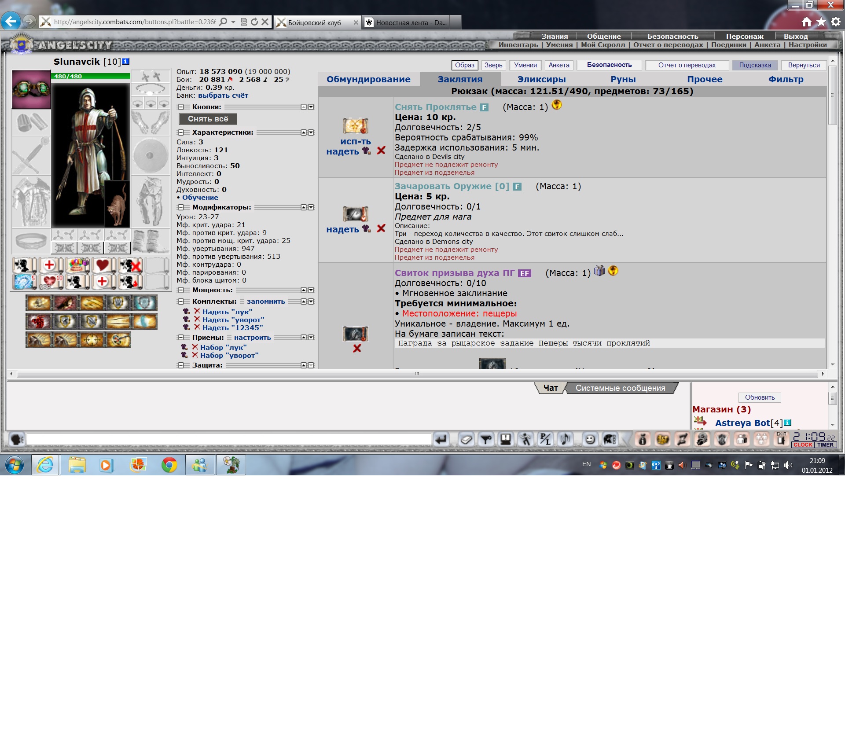
Task: Open the smiley emoticons icon
Action: click(590, 439)
